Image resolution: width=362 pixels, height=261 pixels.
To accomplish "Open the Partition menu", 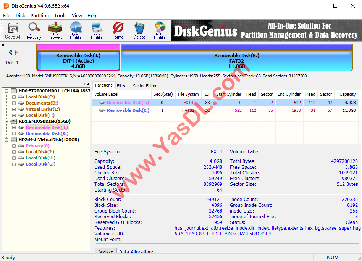I will click(39, 16).
